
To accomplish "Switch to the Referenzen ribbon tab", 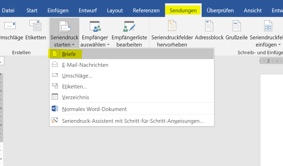I will pyautogui.click(x=146, y=11).
